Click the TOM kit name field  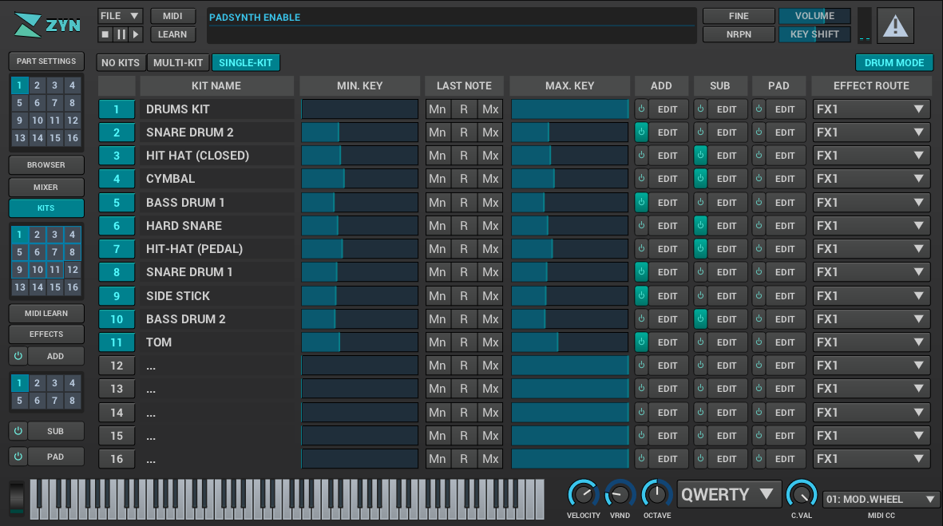pos(216,342)
